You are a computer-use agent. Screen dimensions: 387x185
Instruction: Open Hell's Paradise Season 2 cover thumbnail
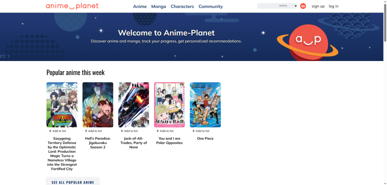tap(98, 104)
